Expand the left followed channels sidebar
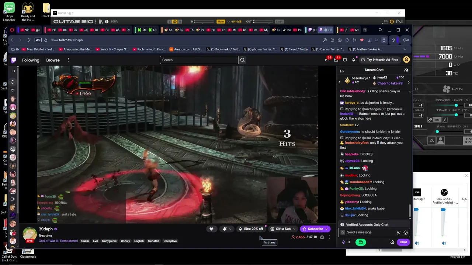Viewport: 472px width, 265px height. [x=13, y=71]
